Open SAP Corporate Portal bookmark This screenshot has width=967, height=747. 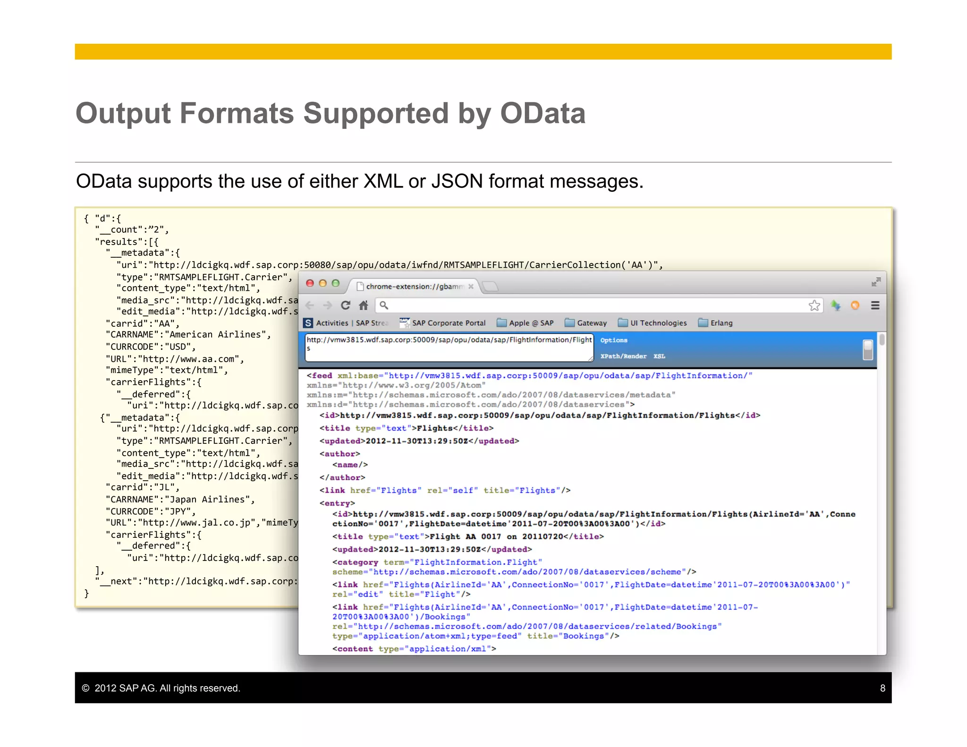pyautogui.click(x=442, y=323)
